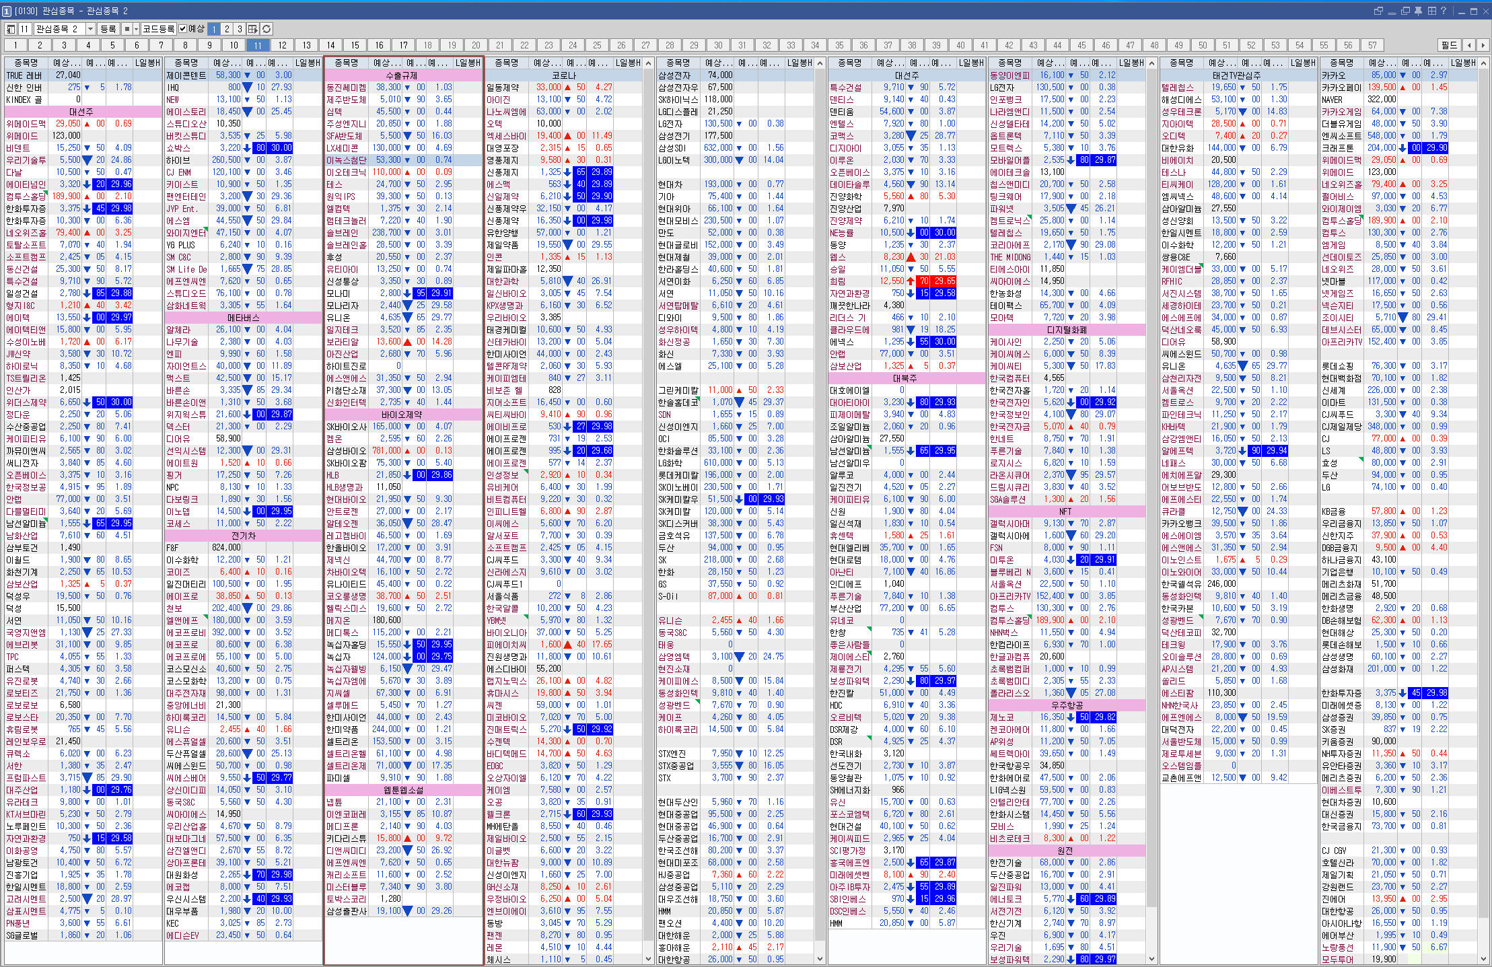1492x967 pixels.
Task: Click the NFT group header
Action: tap(1067, 511)
